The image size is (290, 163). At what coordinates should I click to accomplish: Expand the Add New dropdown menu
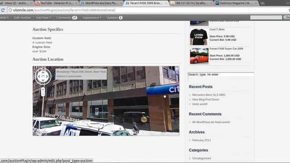(43, 18)
